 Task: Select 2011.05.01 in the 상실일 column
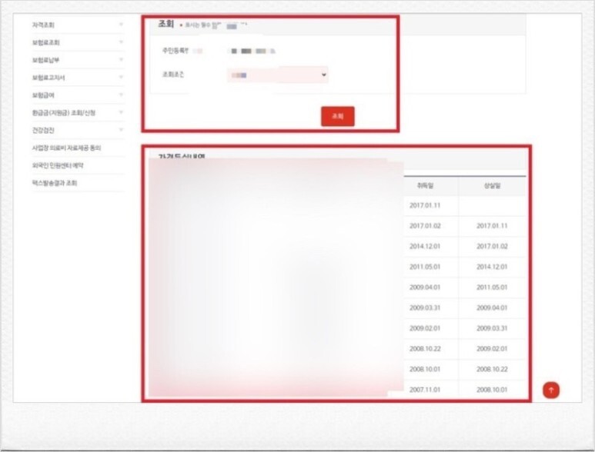tap(492, 287)
